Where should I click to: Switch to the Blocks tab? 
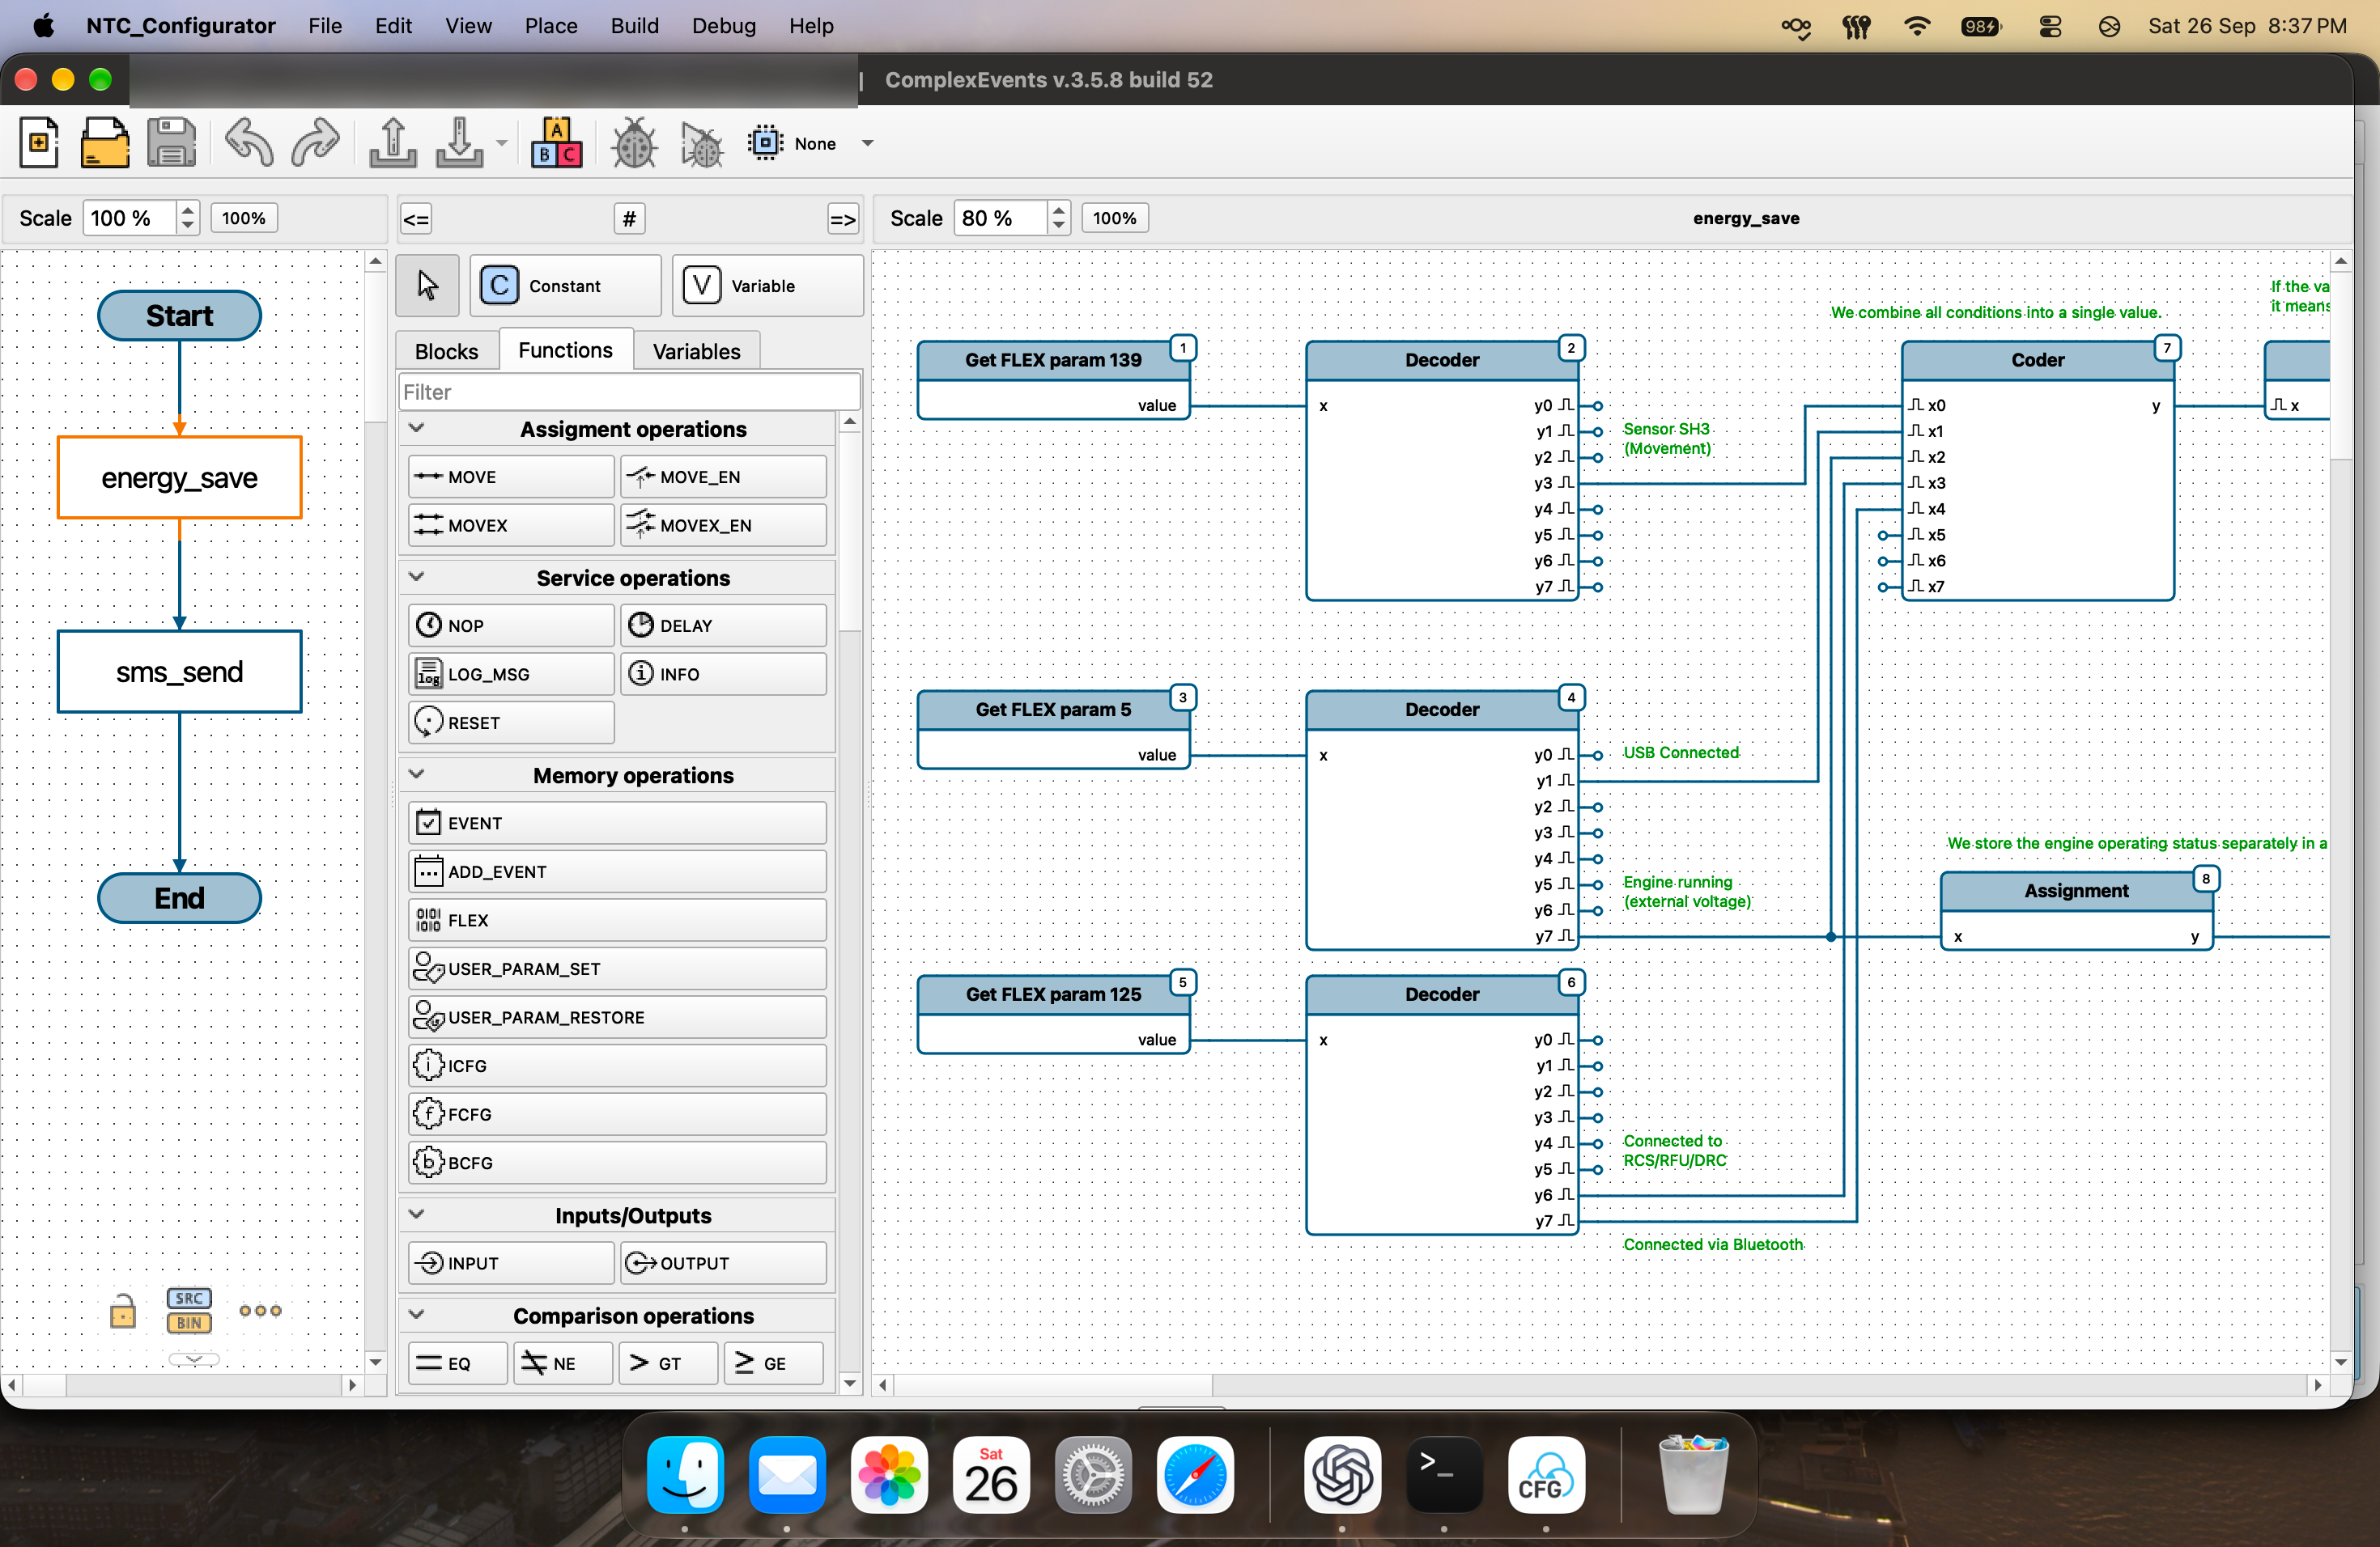pos(446,352)
